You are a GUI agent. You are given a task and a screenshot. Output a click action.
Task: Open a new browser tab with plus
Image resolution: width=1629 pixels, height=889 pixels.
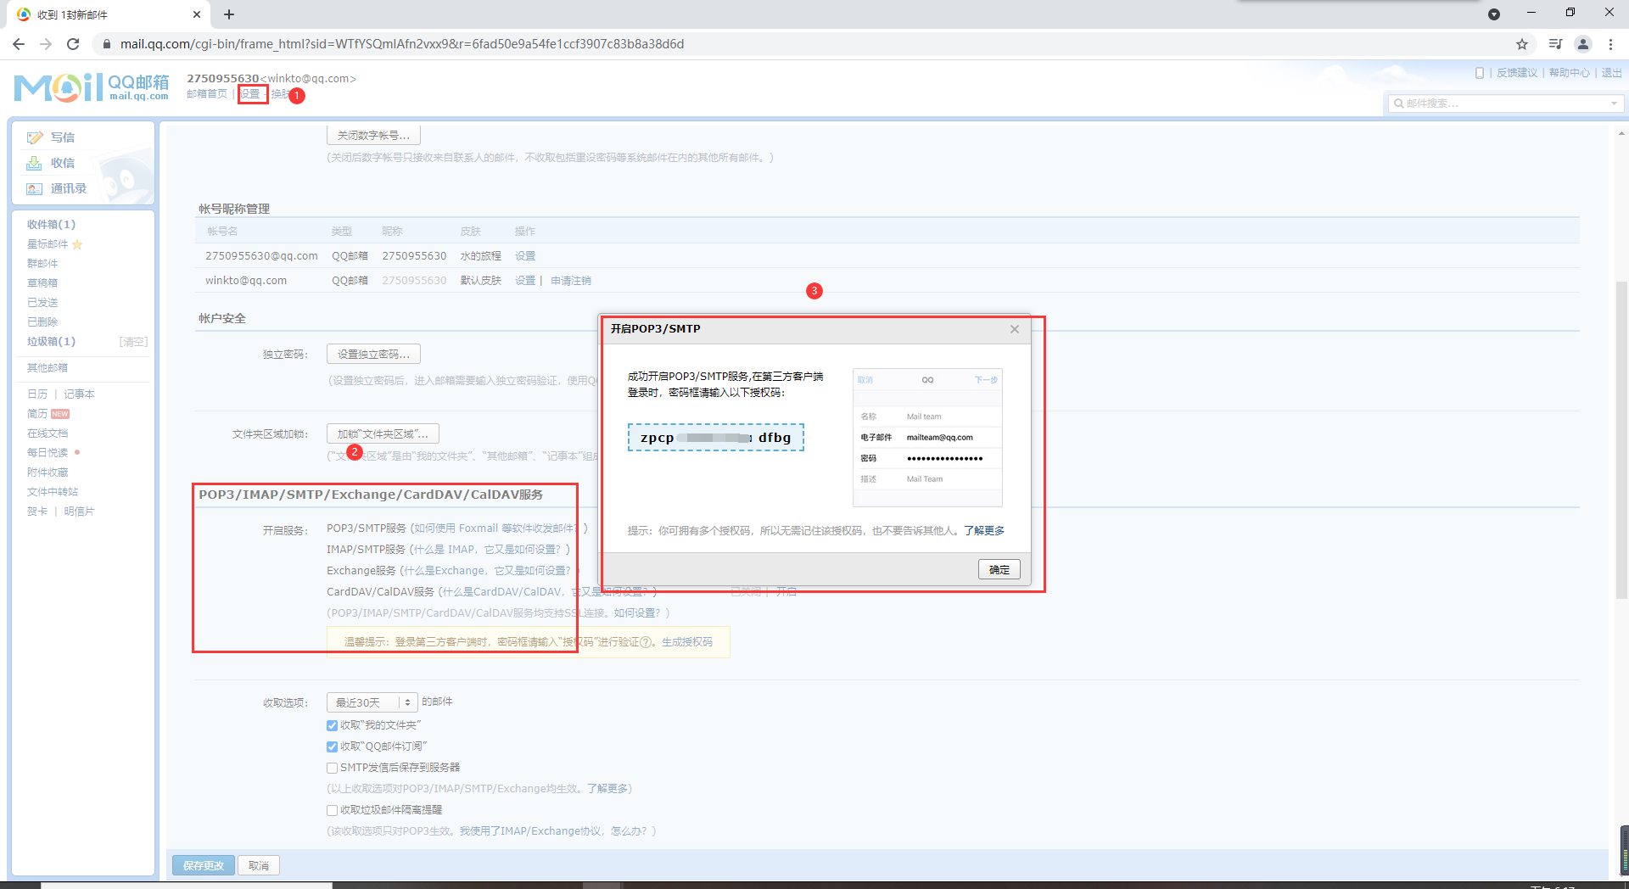tap(229, 14)
